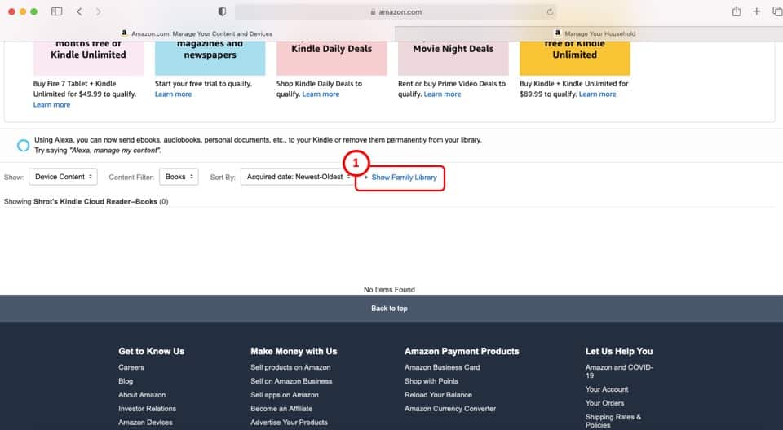Click Learn more under free trial offer
This screenshot has width=783, height=430.
173,94
